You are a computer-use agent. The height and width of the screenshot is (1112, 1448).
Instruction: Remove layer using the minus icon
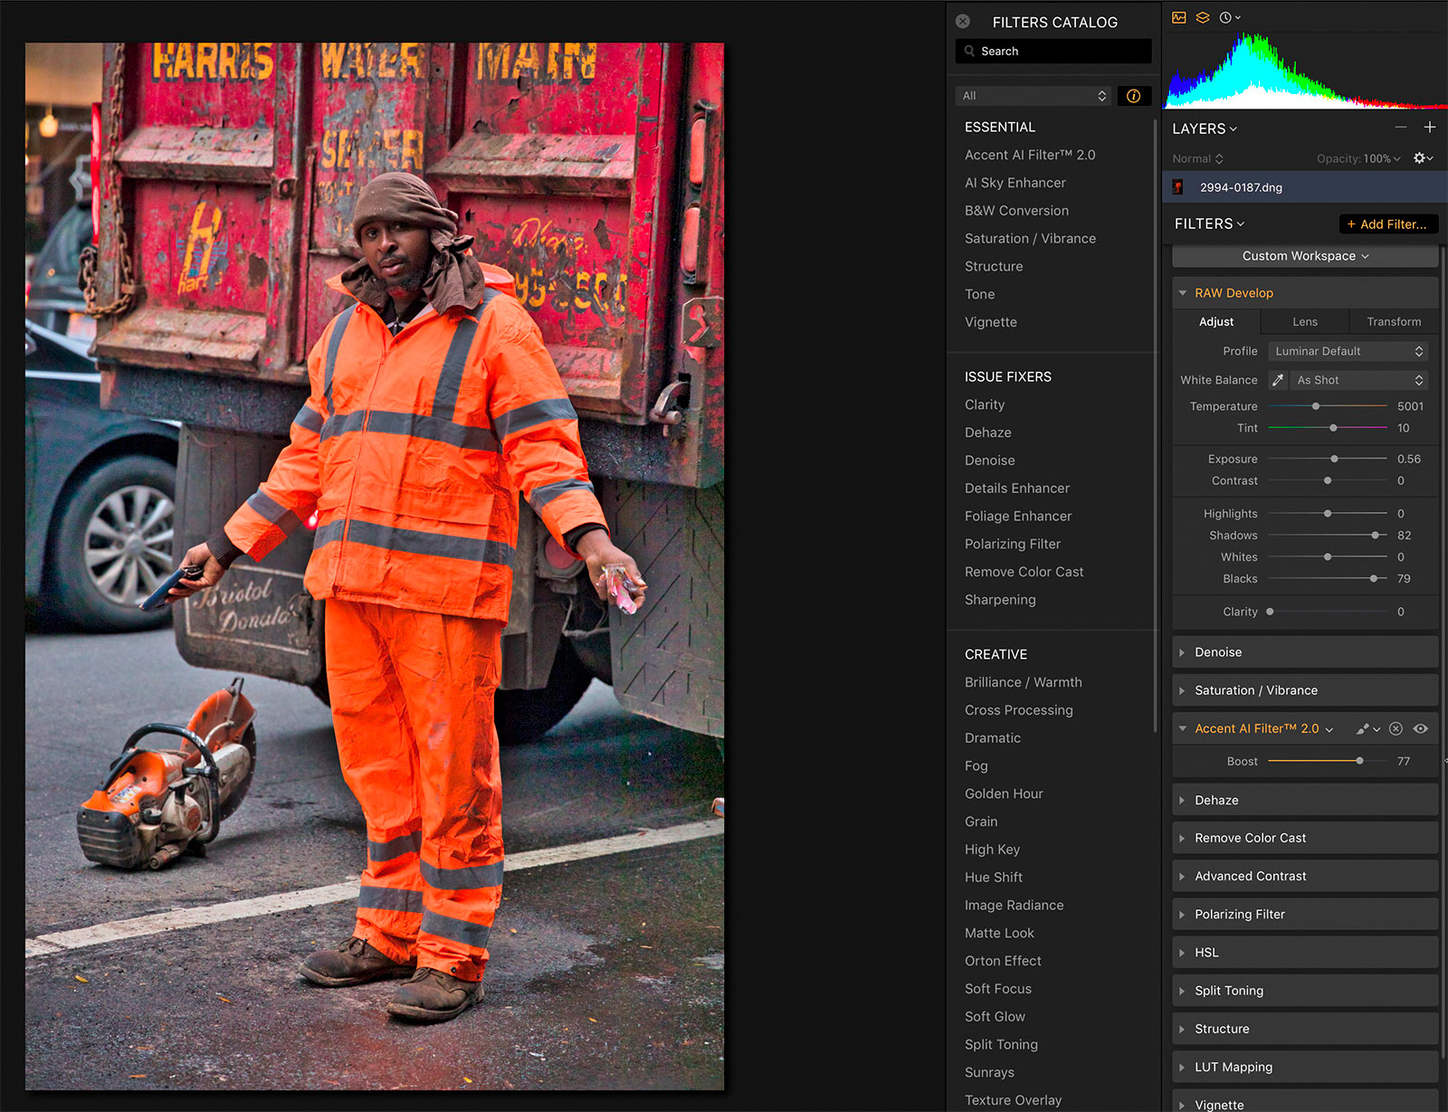[1401, 128]
